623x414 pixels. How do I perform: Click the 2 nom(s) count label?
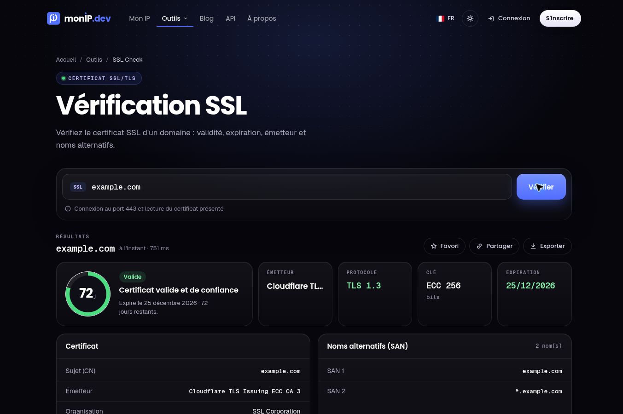point(548,346)
